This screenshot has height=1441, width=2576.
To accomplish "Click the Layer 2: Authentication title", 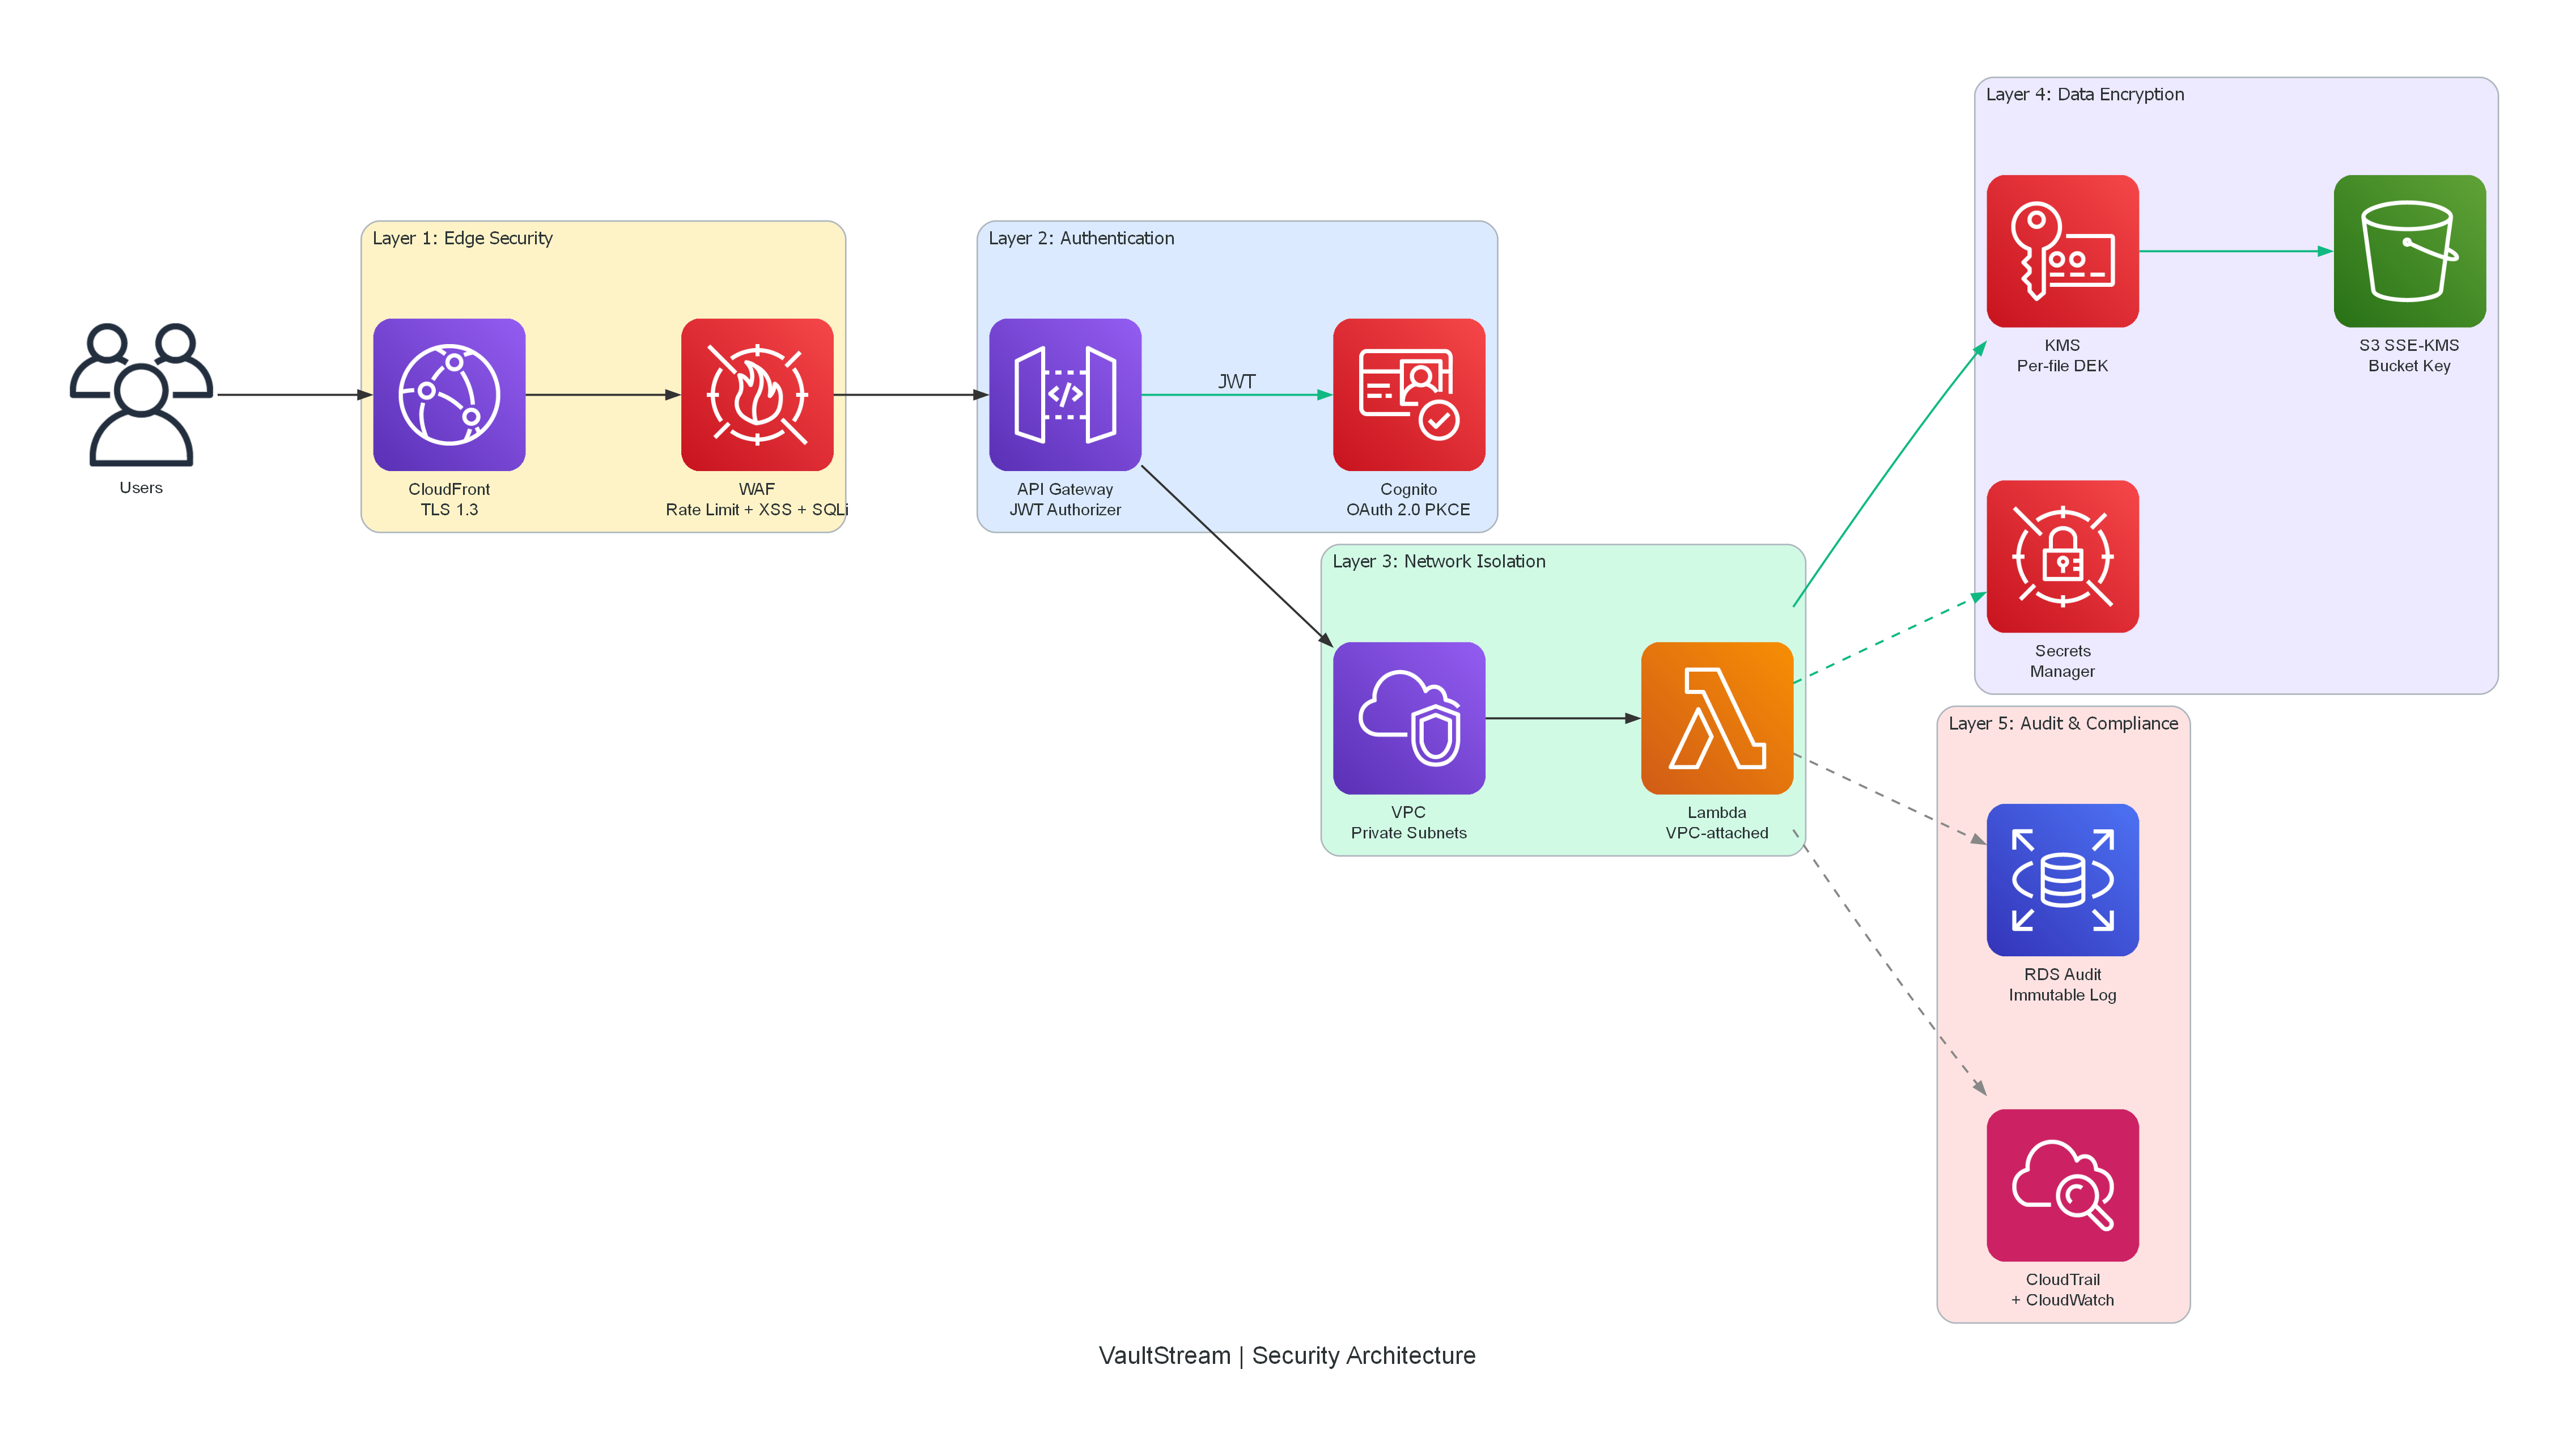I will [1081, 238].
